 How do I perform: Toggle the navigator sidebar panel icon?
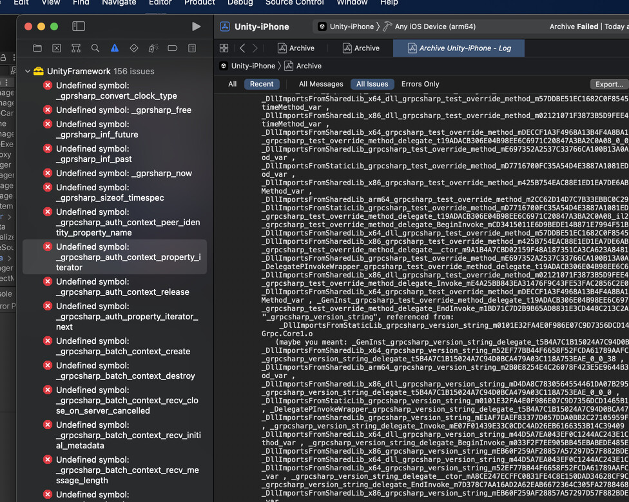78,26
